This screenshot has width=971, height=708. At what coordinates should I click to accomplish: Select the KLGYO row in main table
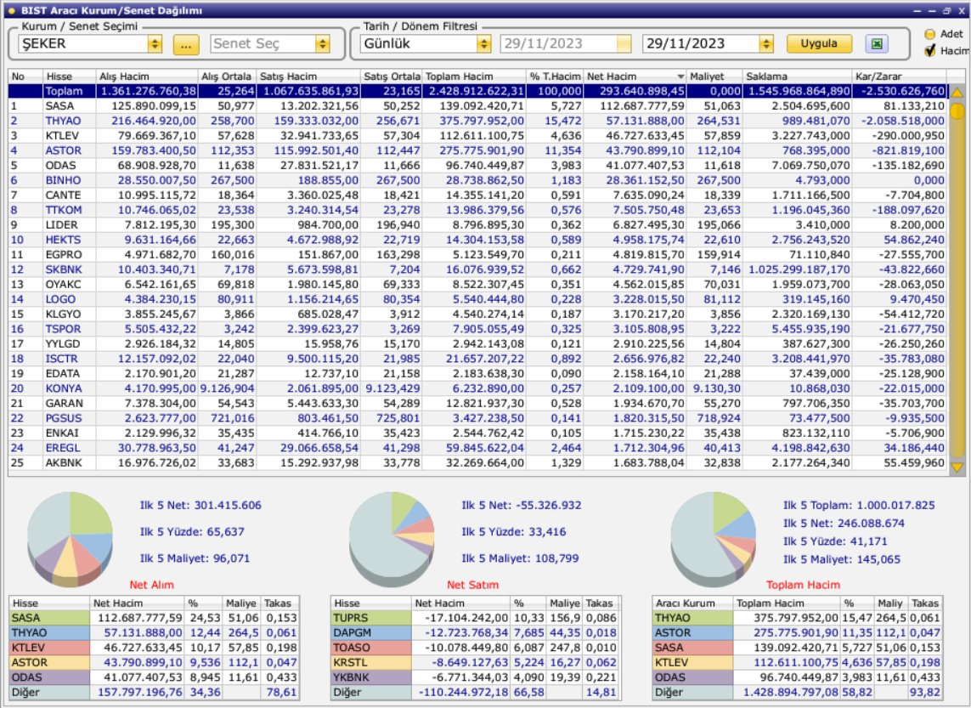pyautogui.click(x=478, y=314)
